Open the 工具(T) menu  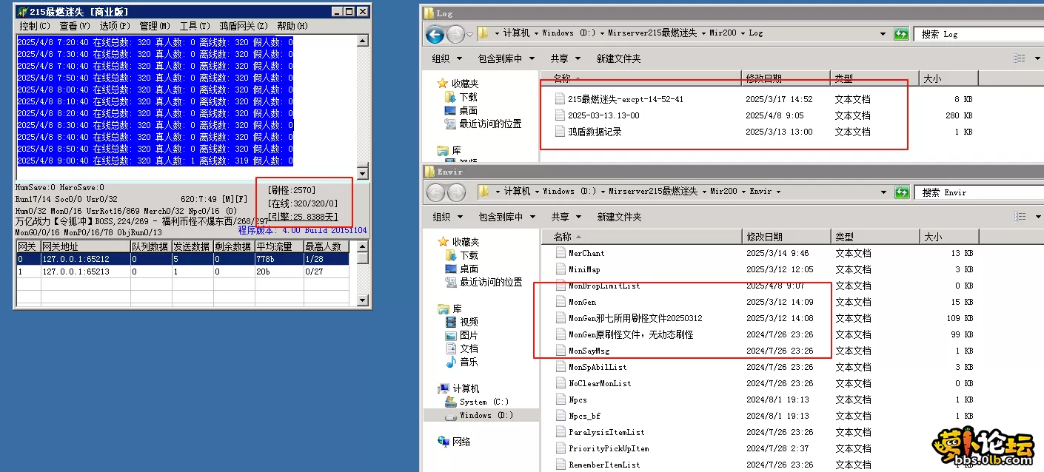click(195, 26)
